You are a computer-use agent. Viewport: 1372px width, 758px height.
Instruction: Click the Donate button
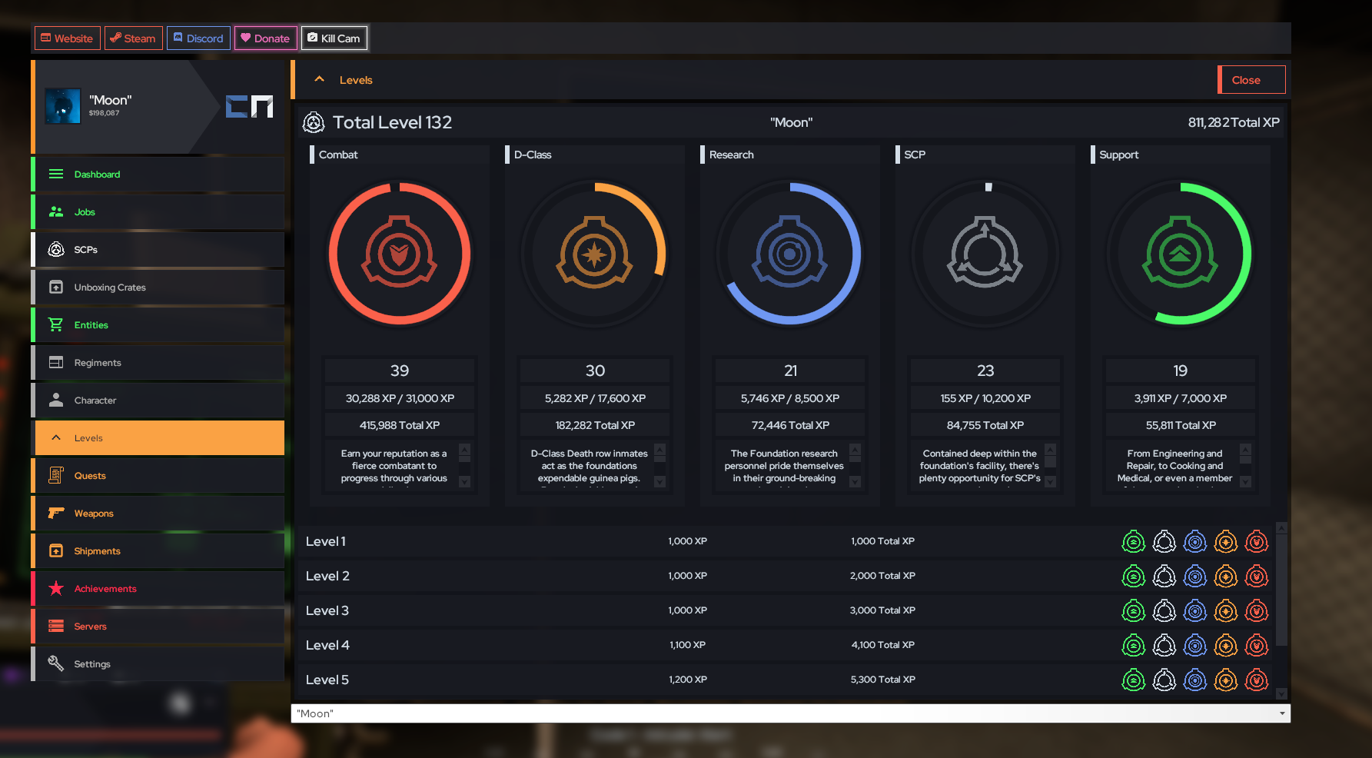[x=266, y=38]
